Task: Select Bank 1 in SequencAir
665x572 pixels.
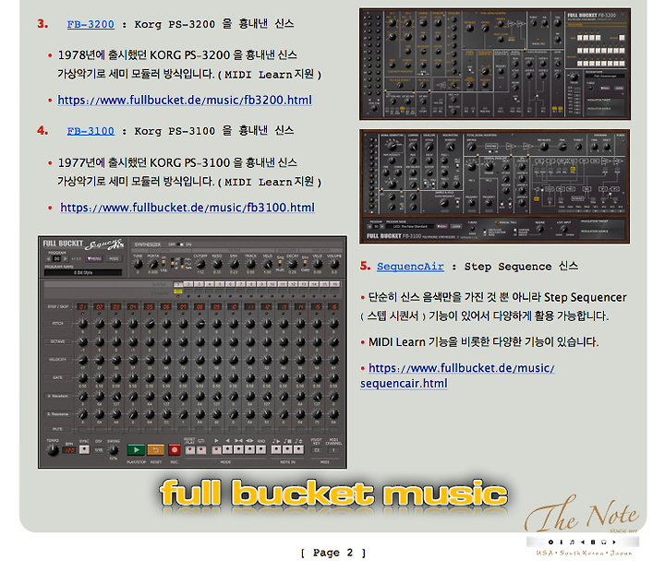Action: pyautogui.click(x=178, y=284)
